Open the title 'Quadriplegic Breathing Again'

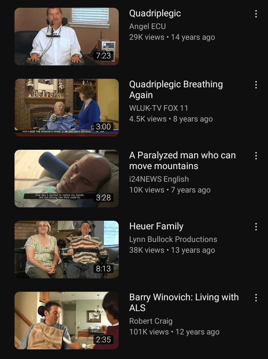coord(176,90)
